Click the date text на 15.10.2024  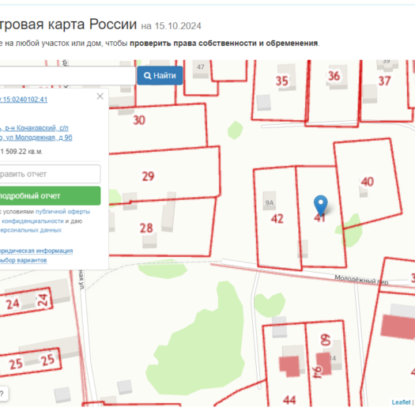coord(172,26)
